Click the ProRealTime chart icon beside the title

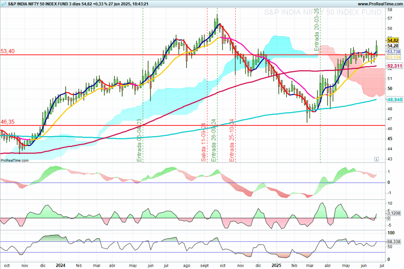coord(4,4)
